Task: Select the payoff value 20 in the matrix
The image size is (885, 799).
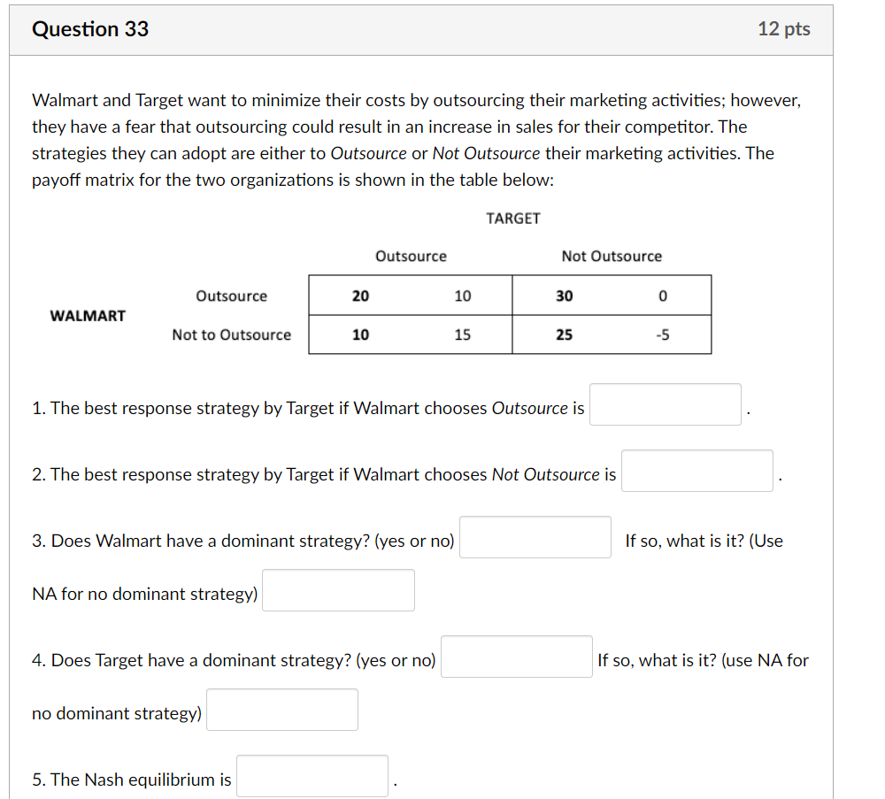Action: tap(360, 296)
